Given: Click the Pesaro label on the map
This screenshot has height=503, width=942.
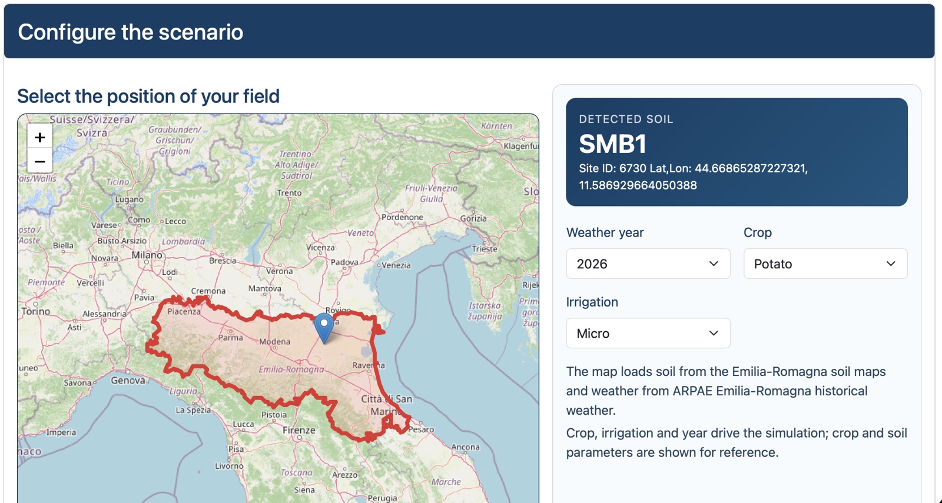Looking at the screenshot, I should pos(421,429).
